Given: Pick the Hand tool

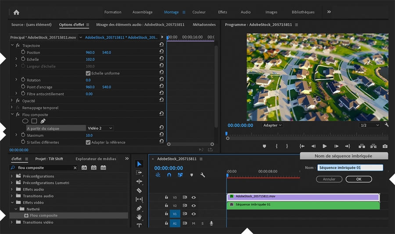Looking at the screenshot, I should (139, 217).
